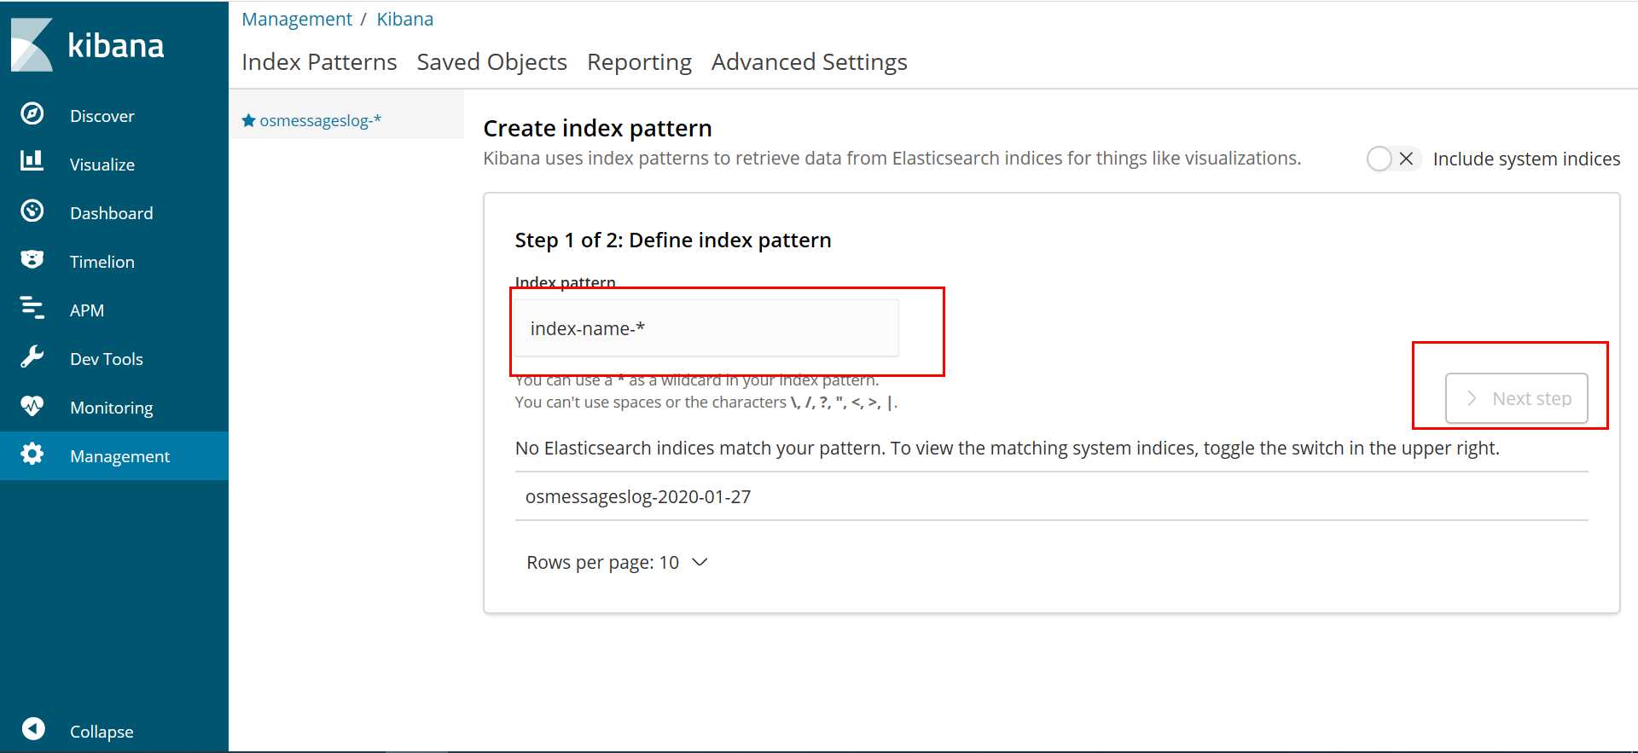The width and height of the screenshot is (1638, 753).
Task: Click the Next step button
Action: point(1516,398)
